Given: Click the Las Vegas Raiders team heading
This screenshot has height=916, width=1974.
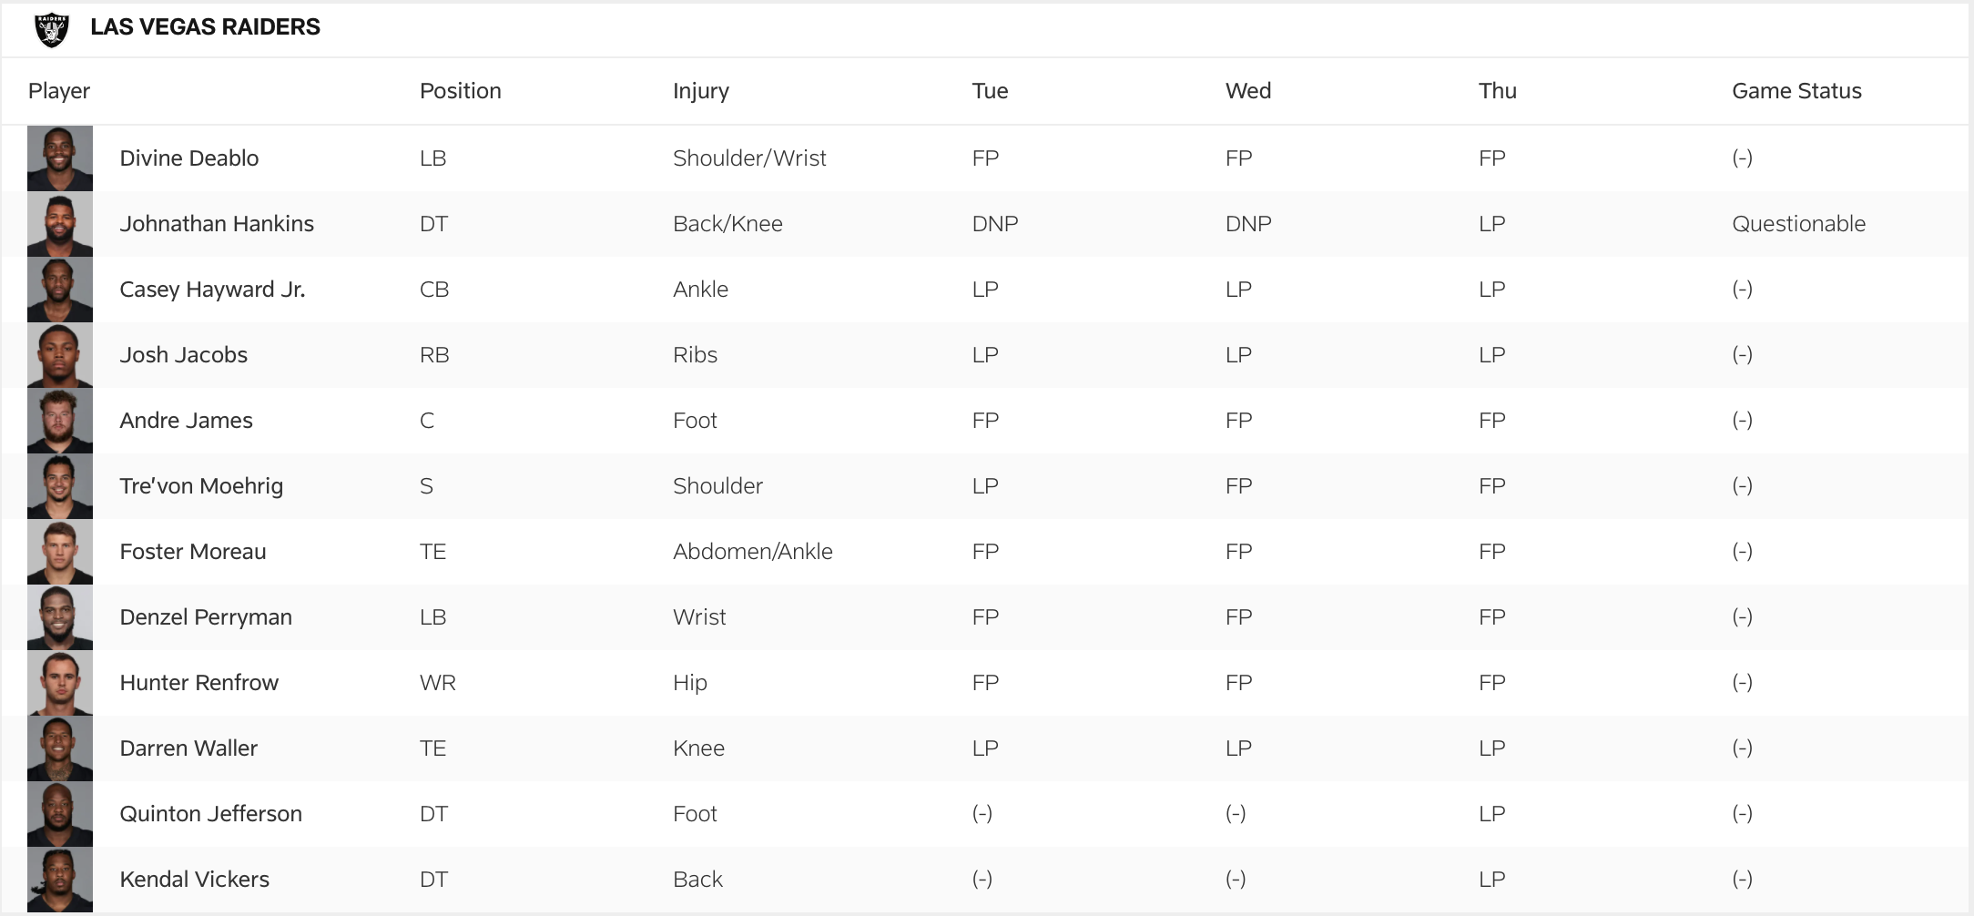Looking at the screenshot, I should (205, 27).
